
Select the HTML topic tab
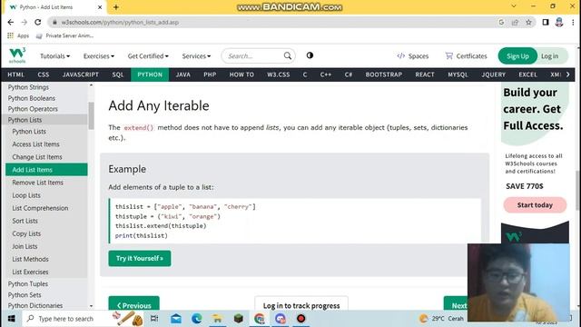point(16,74)
